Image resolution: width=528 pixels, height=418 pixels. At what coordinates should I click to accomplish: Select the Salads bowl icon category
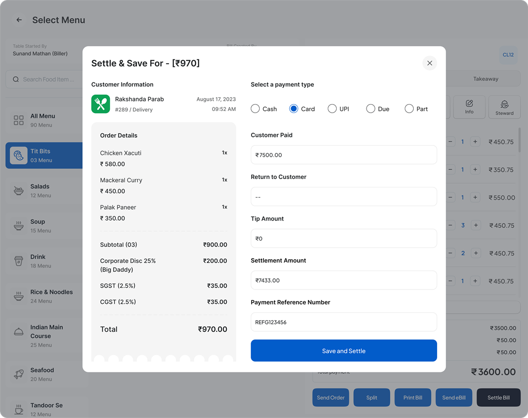click(x=19, y=191)
